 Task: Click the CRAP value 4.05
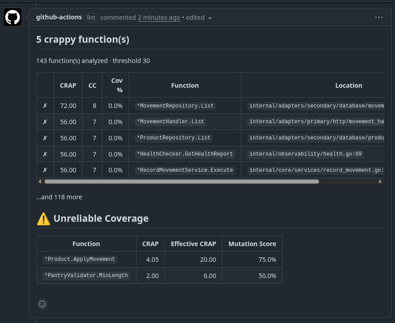(152, 260)
